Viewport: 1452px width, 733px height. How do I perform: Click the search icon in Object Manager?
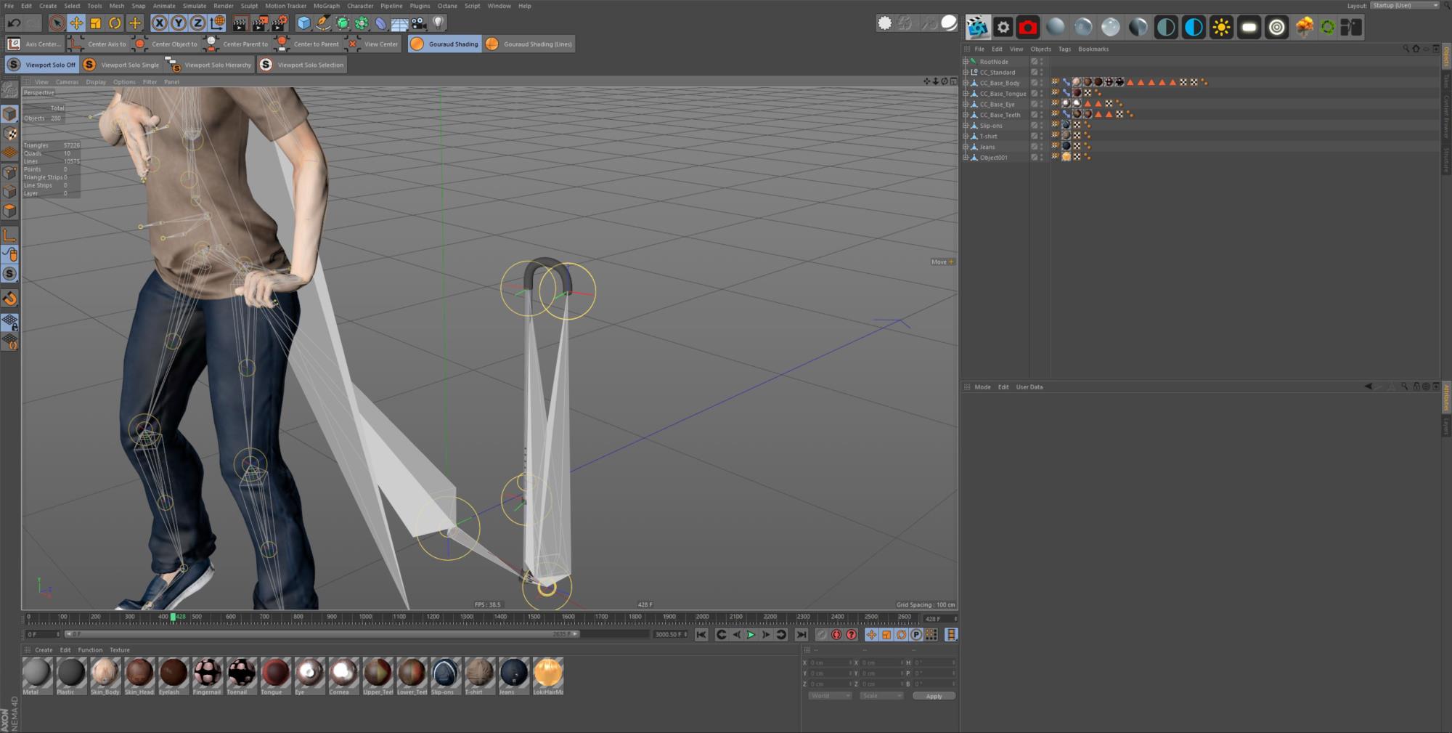(x=1406, y=49)
